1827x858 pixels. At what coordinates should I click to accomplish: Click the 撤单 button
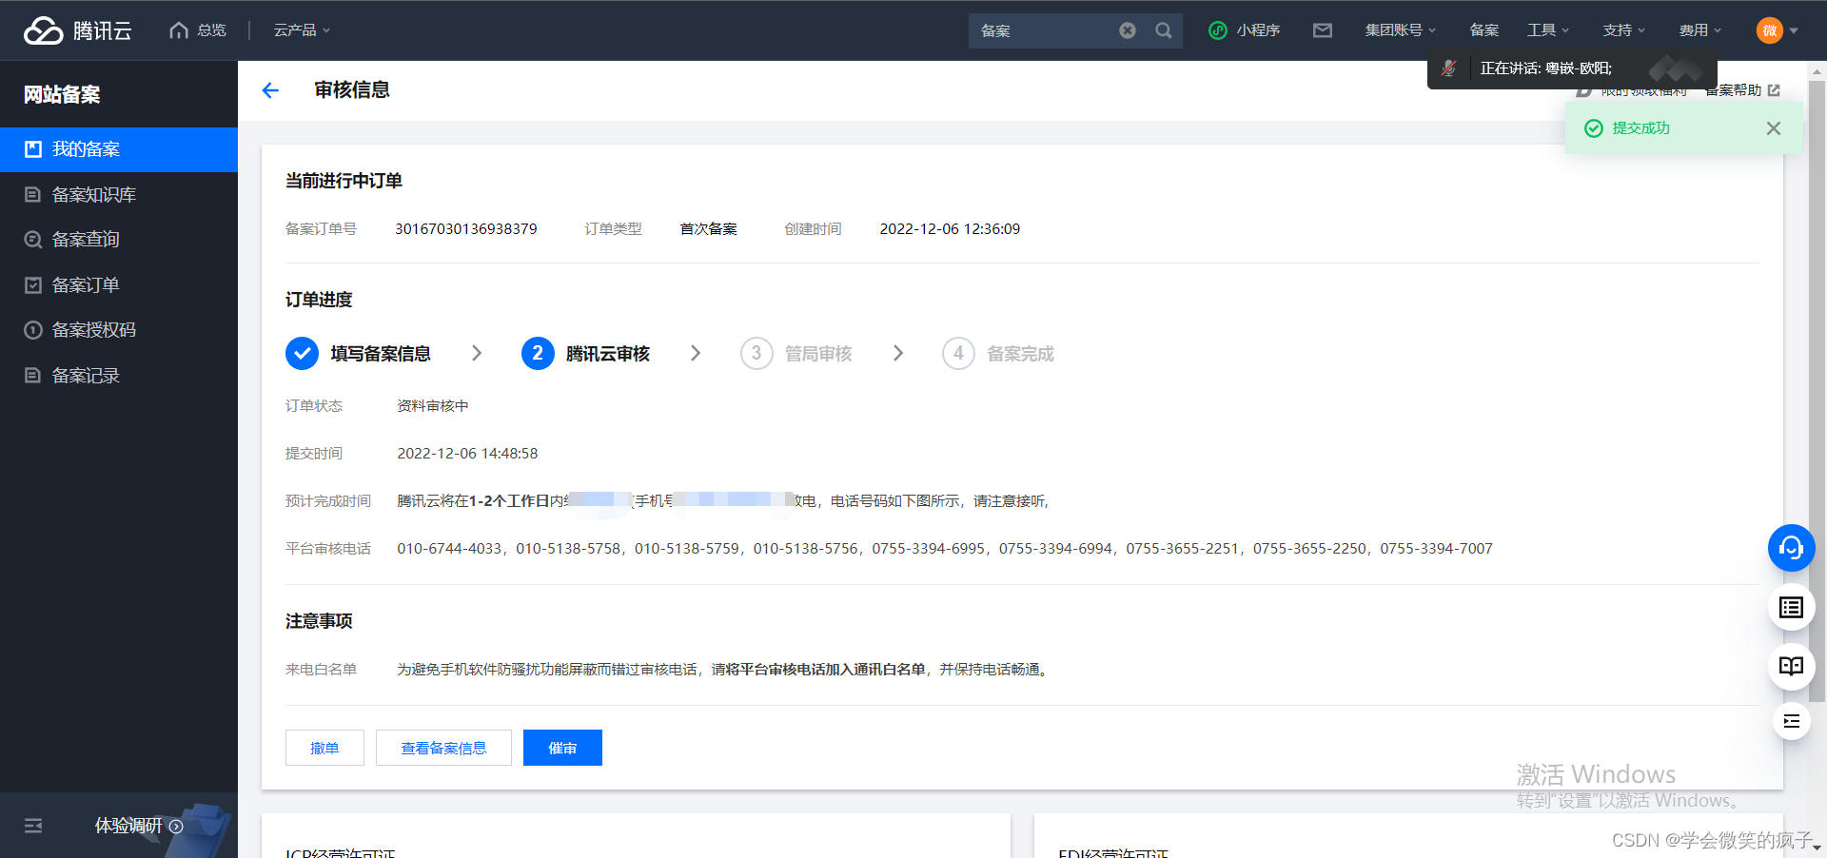(x=324, y=748)
